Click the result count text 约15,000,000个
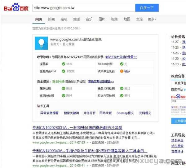This screenshot has width=186, height=168. (x=70, y=29)
